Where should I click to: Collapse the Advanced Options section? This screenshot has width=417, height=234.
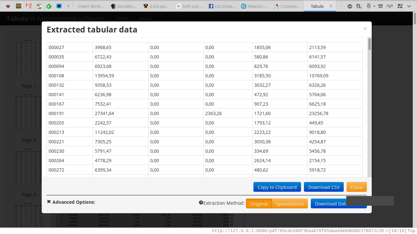click(49, 202)
